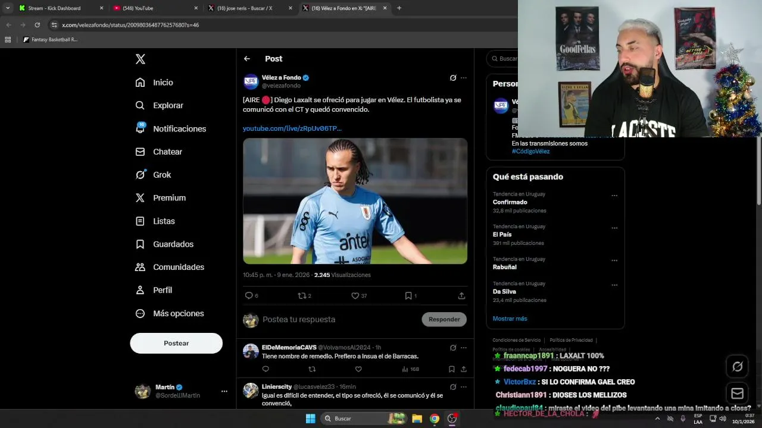Open the more options dots on main post
The width and height of the screenshot is (762, 428).
tap(464, 78)
